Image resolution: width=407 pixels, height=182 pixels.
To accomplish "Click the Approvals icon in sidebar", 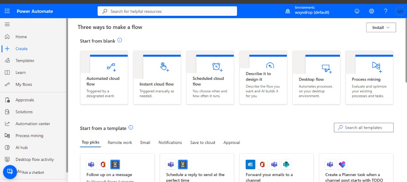I will point(7,100).
